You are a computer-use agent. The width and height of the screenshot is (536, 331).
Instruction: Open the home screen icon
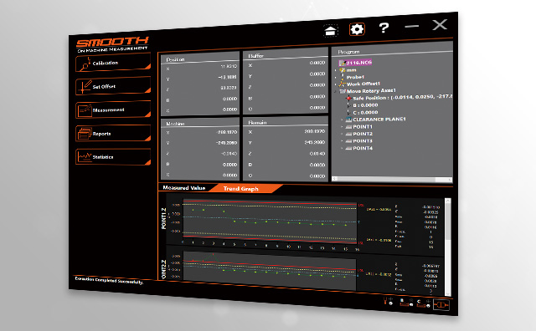click(x=331, y=31)
